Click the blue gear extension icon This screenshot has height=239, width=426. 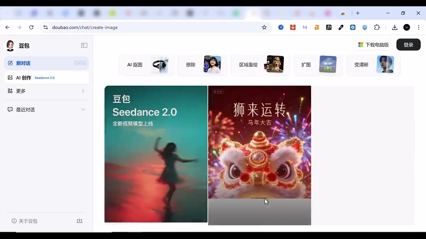tap(353, 27)
